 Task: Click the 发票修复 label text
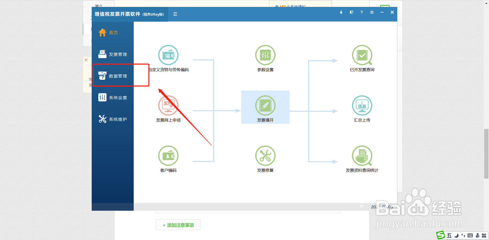[265, 170]
